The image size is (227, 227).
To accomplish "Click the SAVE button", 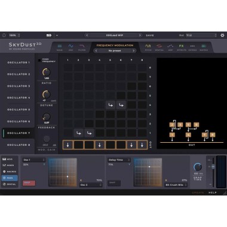I will (x=150, y=35).
